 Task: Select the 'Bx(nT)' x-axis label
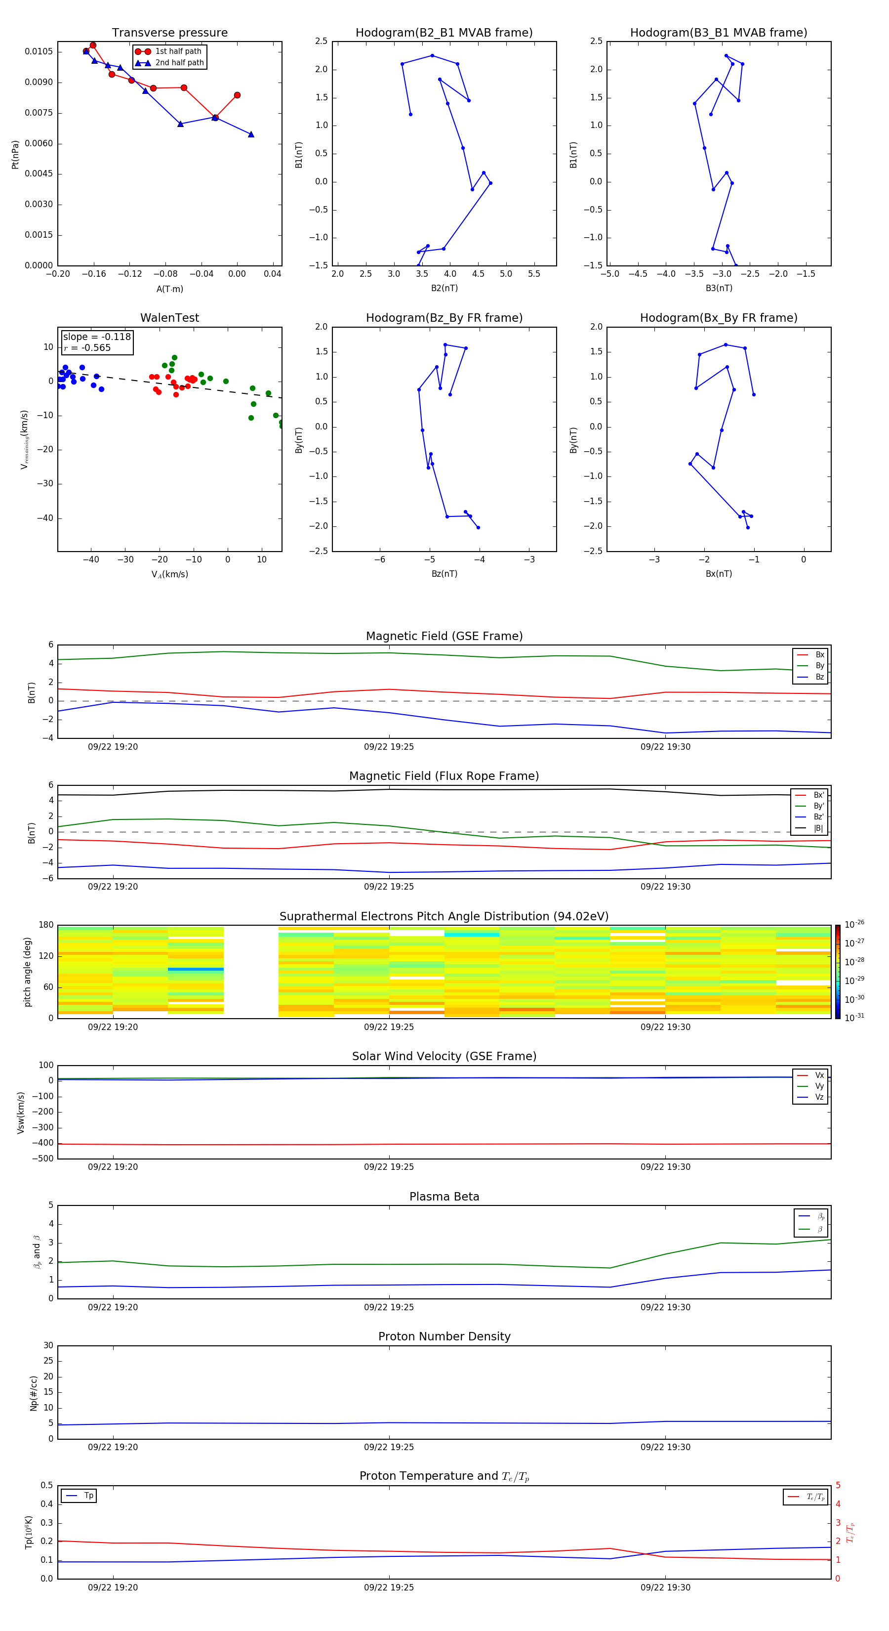719,574
